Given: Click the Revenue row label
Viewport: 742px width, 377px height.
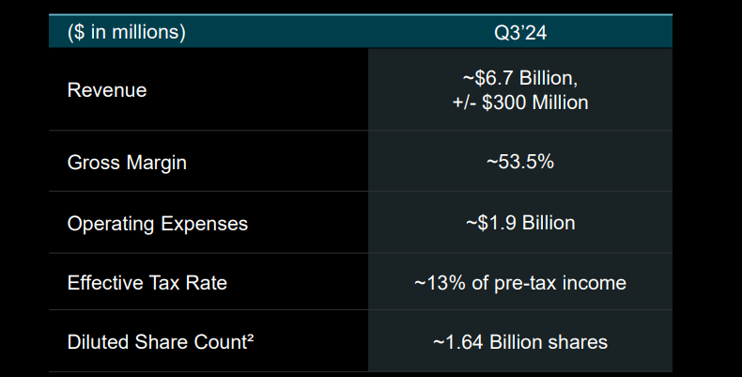Looking at the screenshot, I should pos(107,90).
